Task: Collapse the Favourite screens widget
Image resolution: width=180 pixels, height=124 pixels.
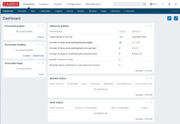Action: (x=43, y=44)
